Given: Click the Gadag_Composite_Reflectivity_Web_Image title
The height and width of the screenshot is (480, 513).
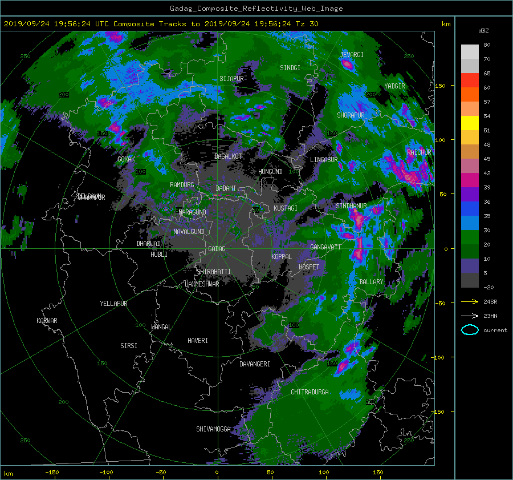Looking at the screenshot, I should click(x=256, y=9).
